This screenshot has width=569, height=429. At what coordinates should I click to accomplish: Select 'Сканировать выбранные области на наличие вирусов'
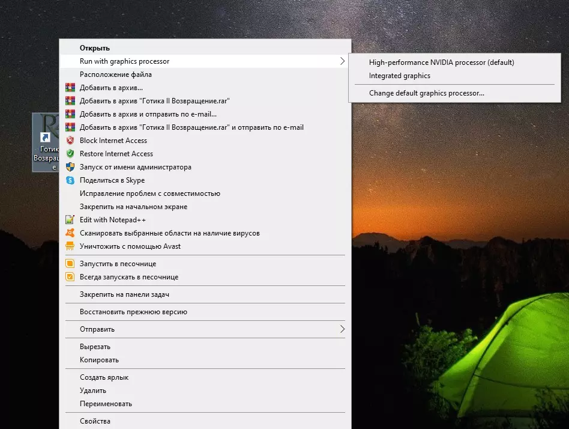click(x=205, y=233)
